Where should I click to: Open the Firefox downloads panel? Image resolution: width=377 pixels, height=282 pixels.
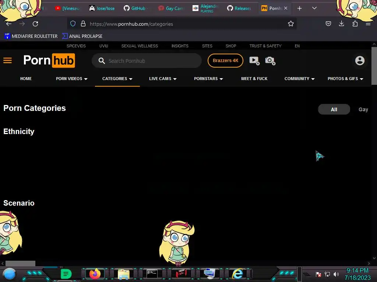(x=341, y=24)
